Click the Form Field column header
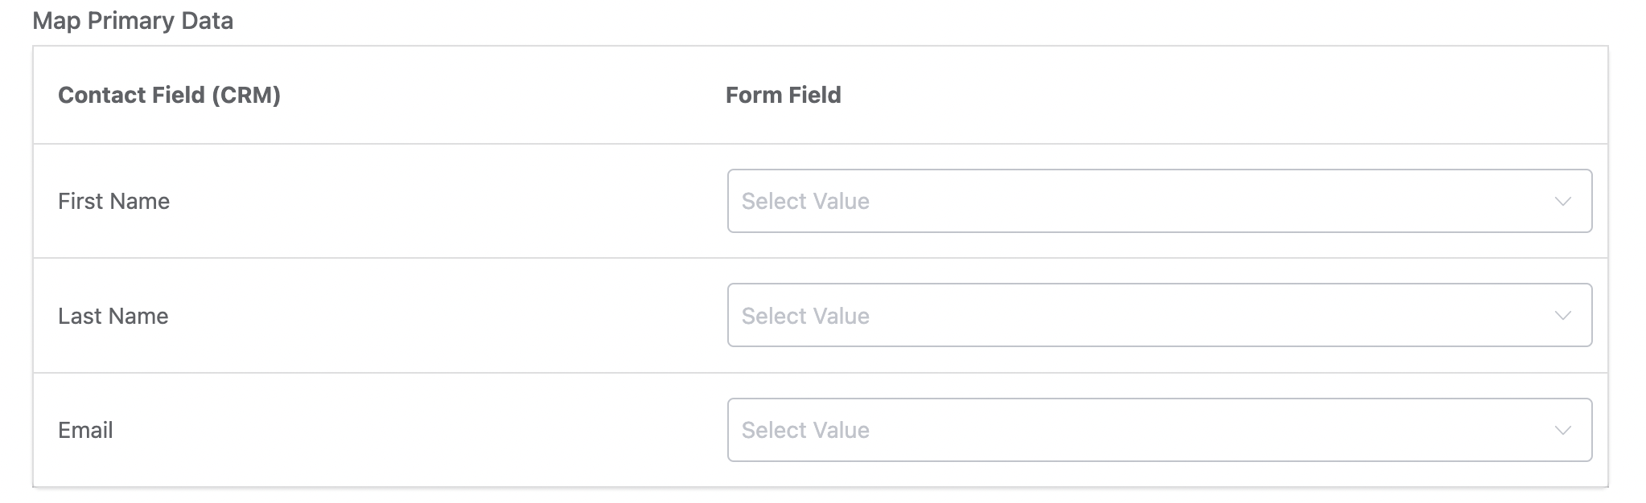This screenshot has height=503, width=1646. tap(783, 94)
